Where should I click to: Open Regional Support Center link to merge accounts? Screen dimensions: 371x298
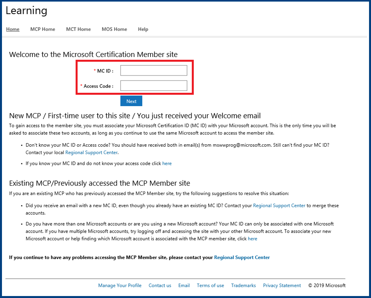pyautogui.click(x=279, y=206)
